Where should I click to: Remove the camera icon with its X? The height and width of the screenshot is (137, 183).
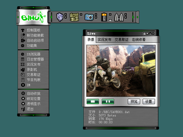tap(96, 14)
